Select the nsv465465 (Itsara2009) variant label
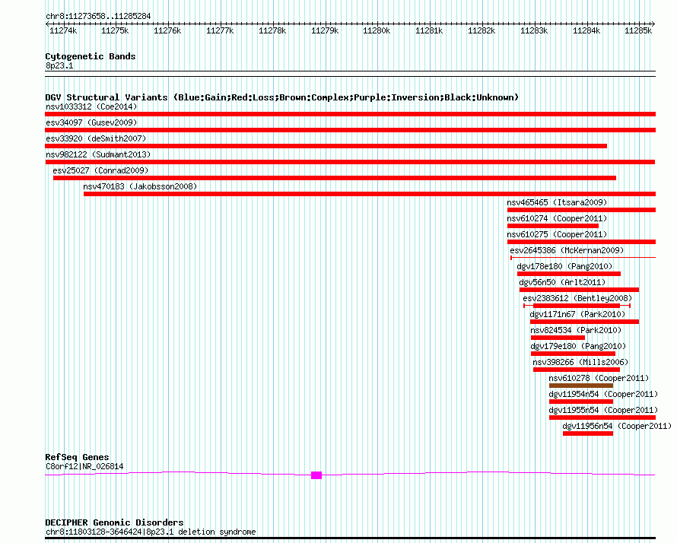The image size is (677, 543). coord(557,202)
